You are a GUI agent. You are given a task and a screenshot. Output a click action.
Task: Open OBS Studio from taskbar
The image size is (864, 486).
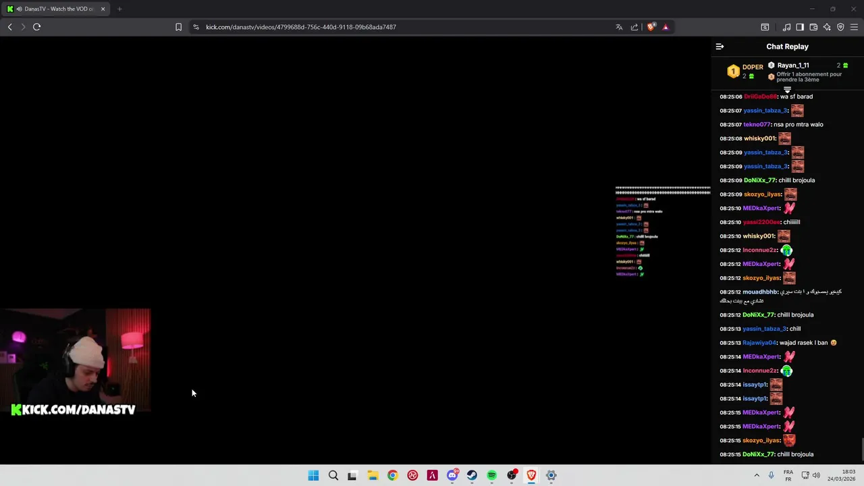(x=512, y=475)
